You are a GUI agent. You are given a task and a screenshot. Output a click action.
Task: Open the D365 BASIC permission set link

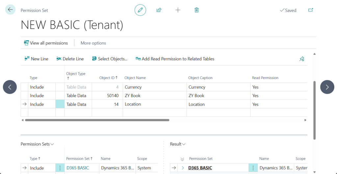tap(78, 168)
